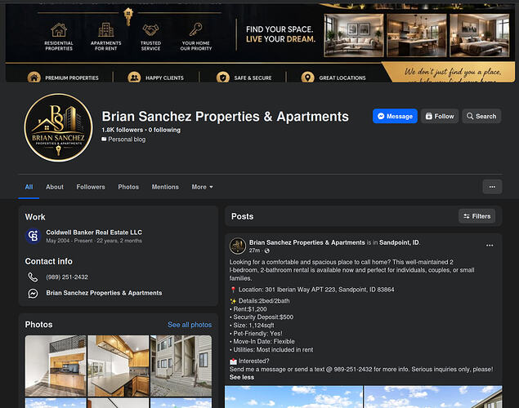This screenshot has height=408, width=519.
Task: Collapse the post with See less
Action: click(x=242, y=377)
